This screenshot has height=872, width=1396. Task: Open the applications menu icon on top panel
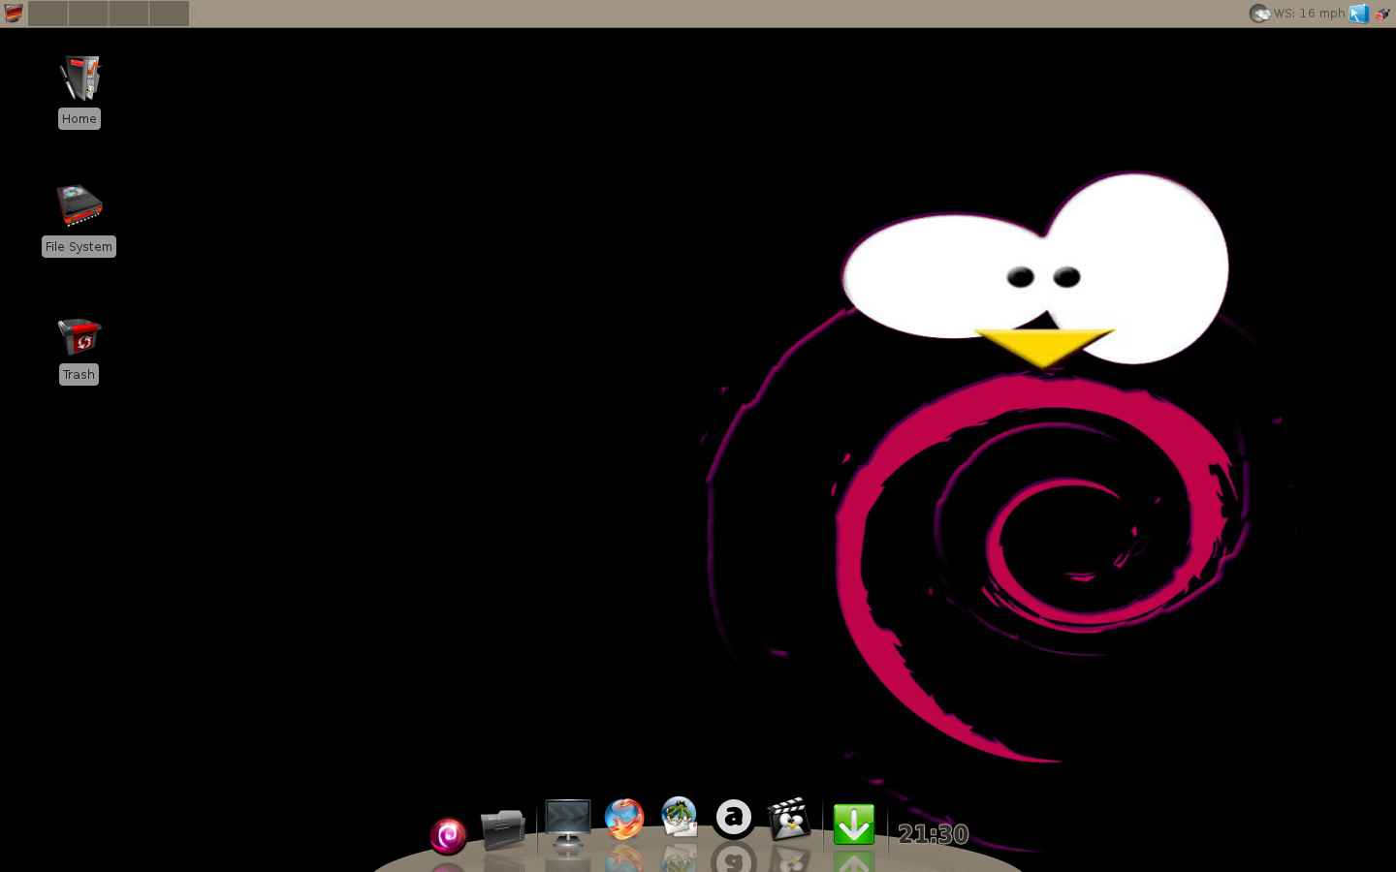point(14,14)
